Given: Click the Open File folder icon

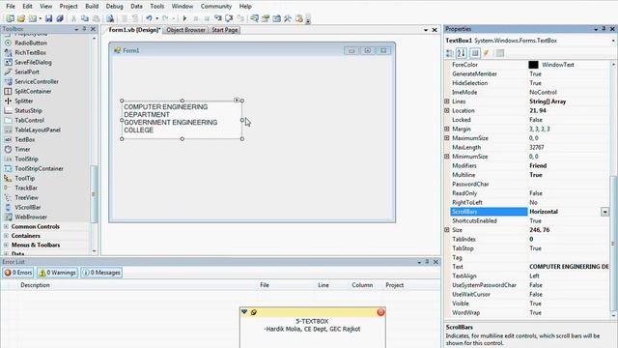Looking at the screenshot, I should [21, 18].
